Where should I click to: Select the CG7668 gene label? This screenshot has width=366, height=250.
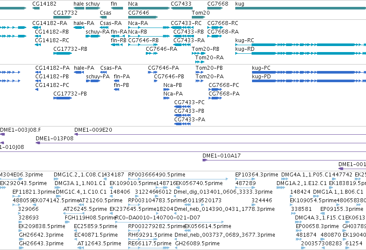pos(218,4)
